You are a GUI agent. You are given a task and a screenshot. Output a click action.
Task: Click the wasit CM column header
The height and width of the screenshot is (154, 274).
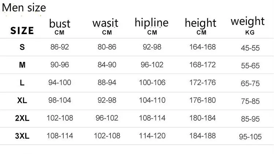[x=105, y=27]
